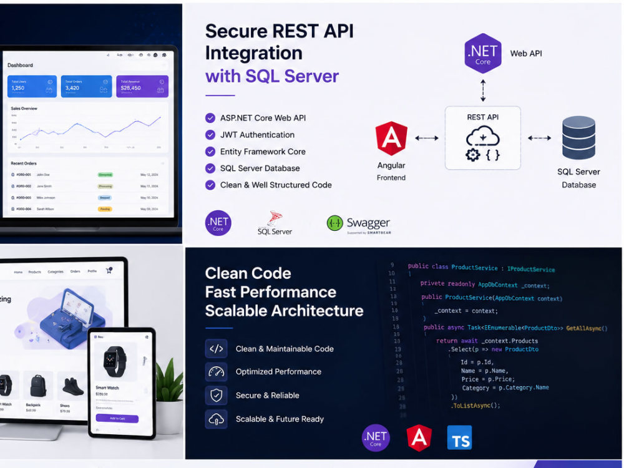Click the "Web API" label in the diagram
The width and height of the screenshot is (624, 468).
click(525, 53)
